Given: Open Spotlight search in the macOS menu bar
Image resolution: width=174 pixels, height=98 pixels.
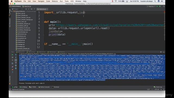Looking at the screenshot, I should click(155, 1).
